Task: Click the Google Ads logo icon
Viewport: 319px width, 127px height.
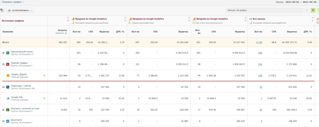Action: (x=8, y=98)
